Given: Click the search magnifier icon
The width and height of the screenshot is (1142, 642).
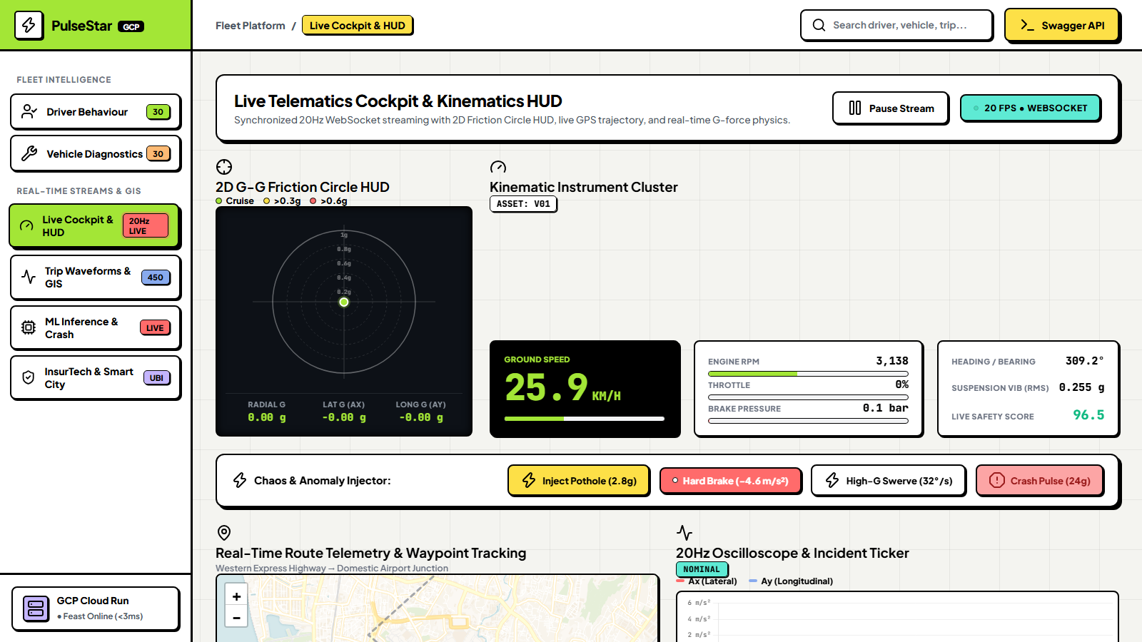Looking at the screenshot, I should click(x=819, y=25).
